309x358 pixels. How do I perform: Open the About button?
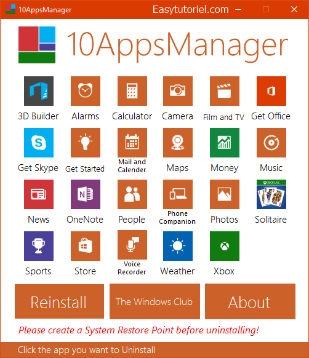point(250,301)
